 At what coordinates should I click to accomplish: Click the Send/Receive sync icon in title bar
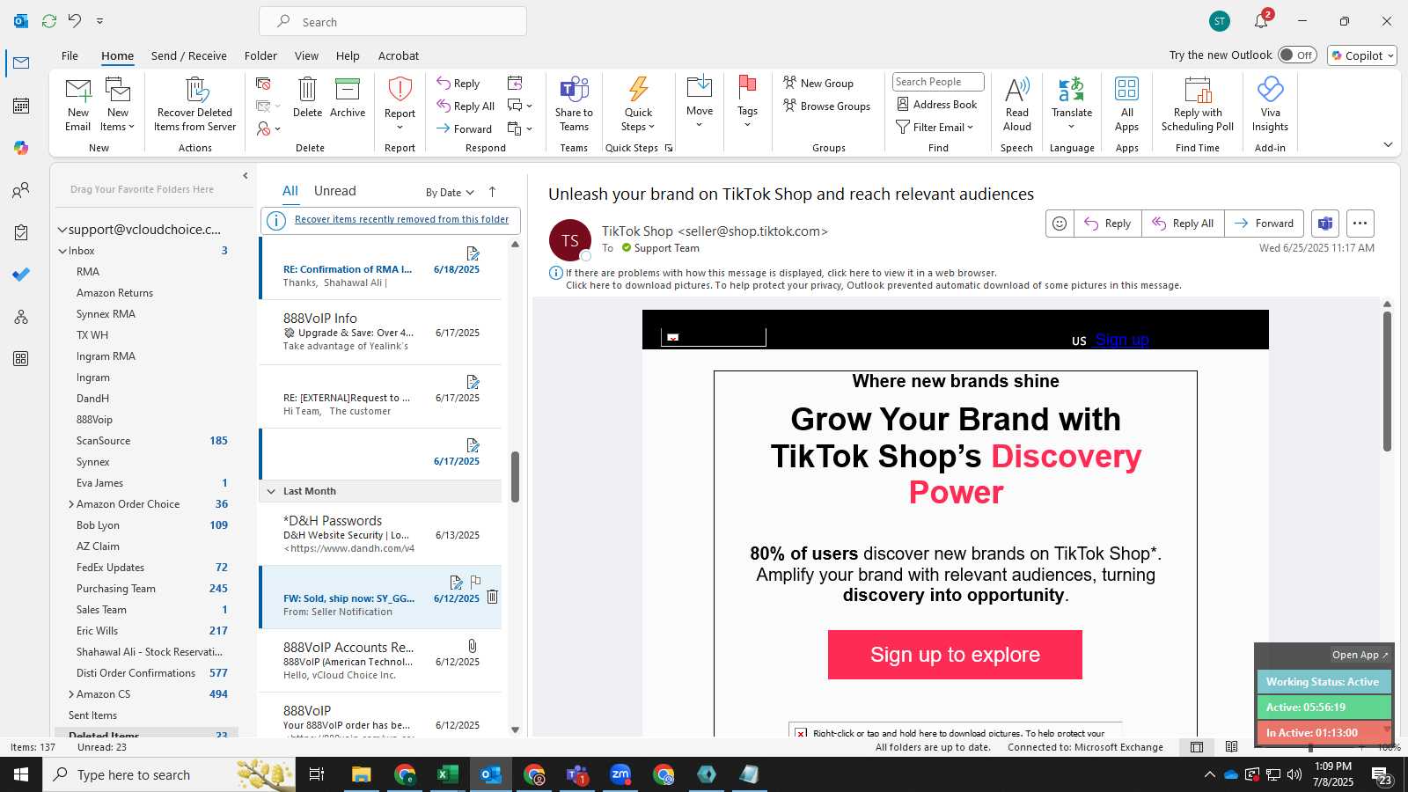pos(49,20)
